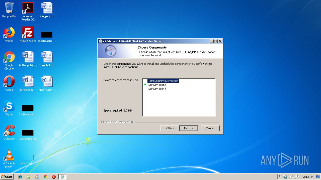
Task: Click the Next button
Action: click(x=189, y=128)
